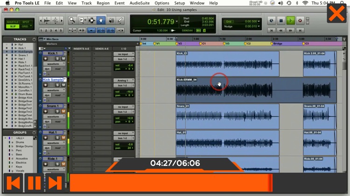Click the orange video progress bar
Viewport: 350px width, 196px height.
click(171, 183)
